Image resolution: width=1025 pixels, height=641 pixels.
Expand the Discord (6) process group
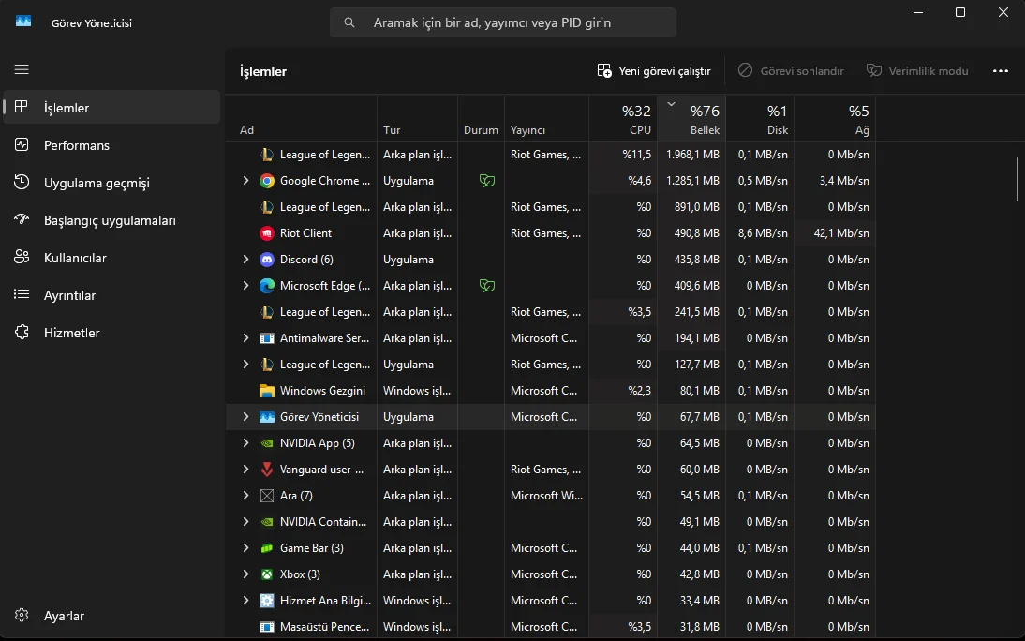pyautogui.click(x=245, y=259)
